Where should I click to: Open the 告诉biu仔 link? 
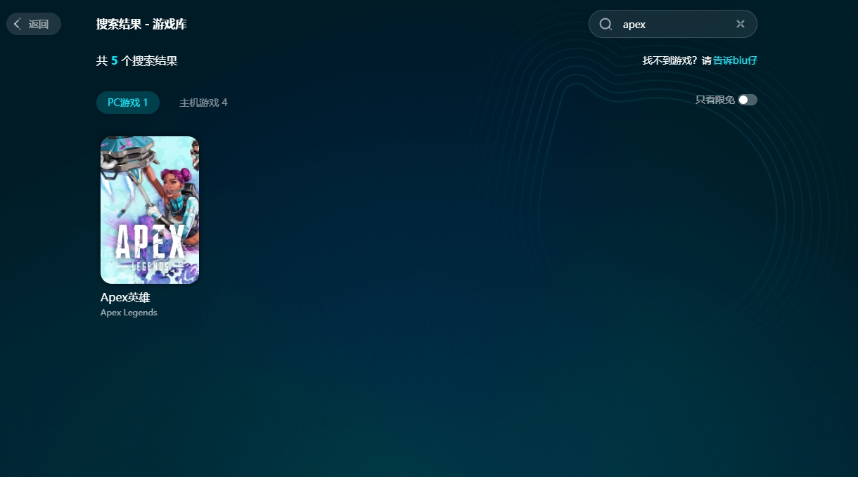point(735,60)
